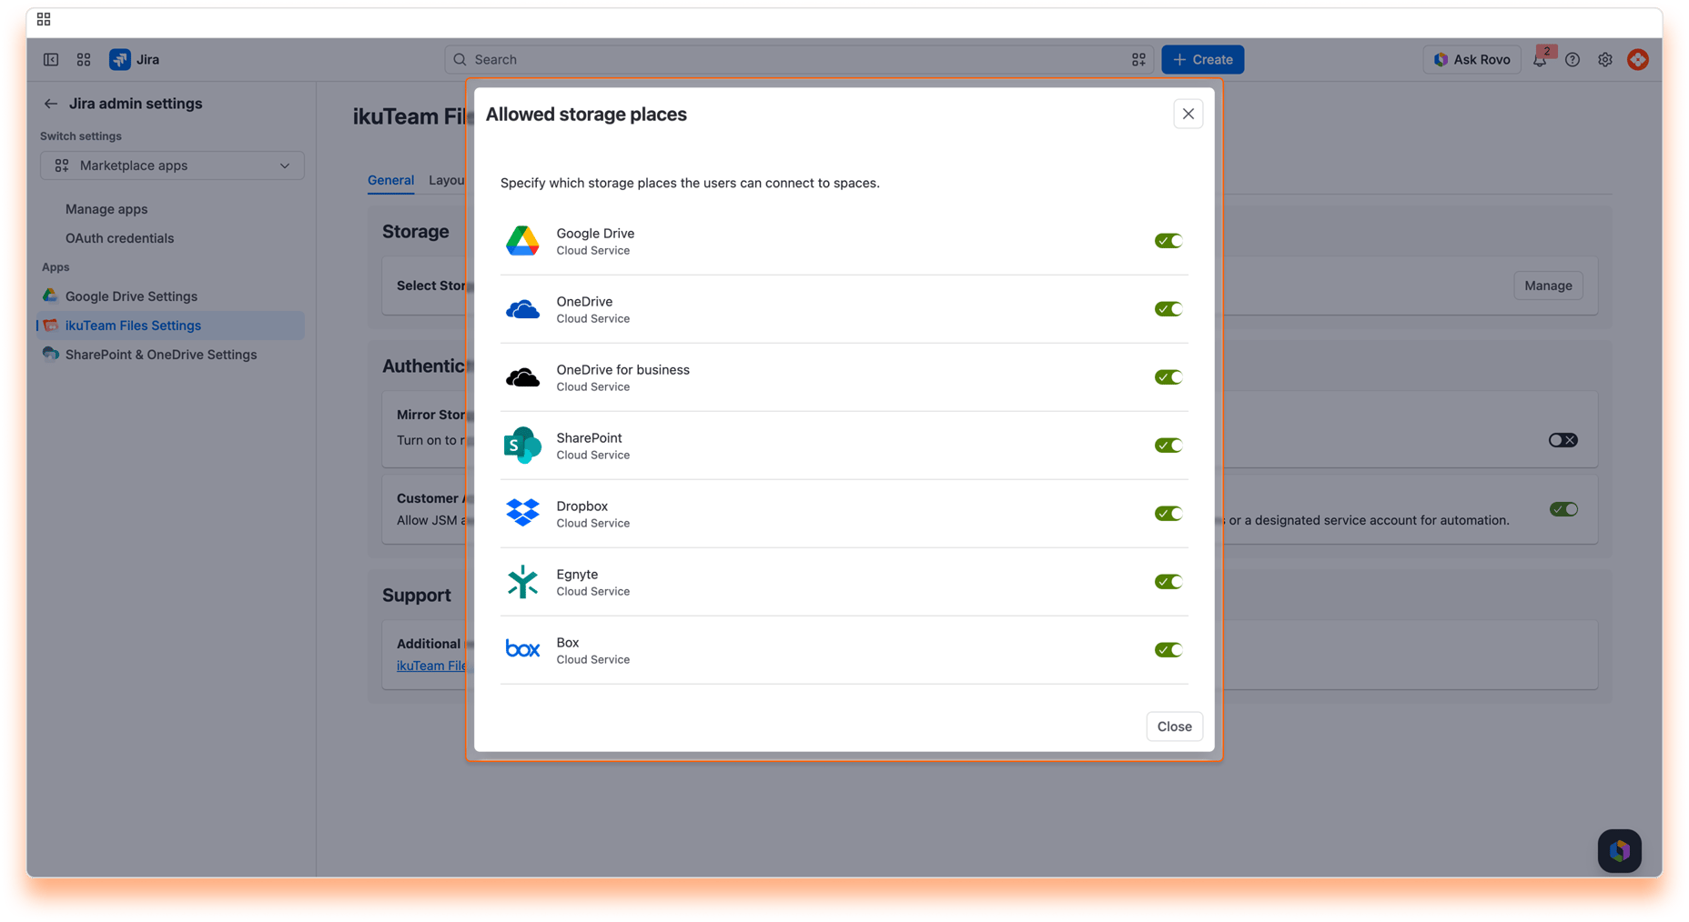Image resolution: width=1689 pixels, height=922 pixels.
Task: Click the grid icon inside the search bar
Action: coord(1138,60)
